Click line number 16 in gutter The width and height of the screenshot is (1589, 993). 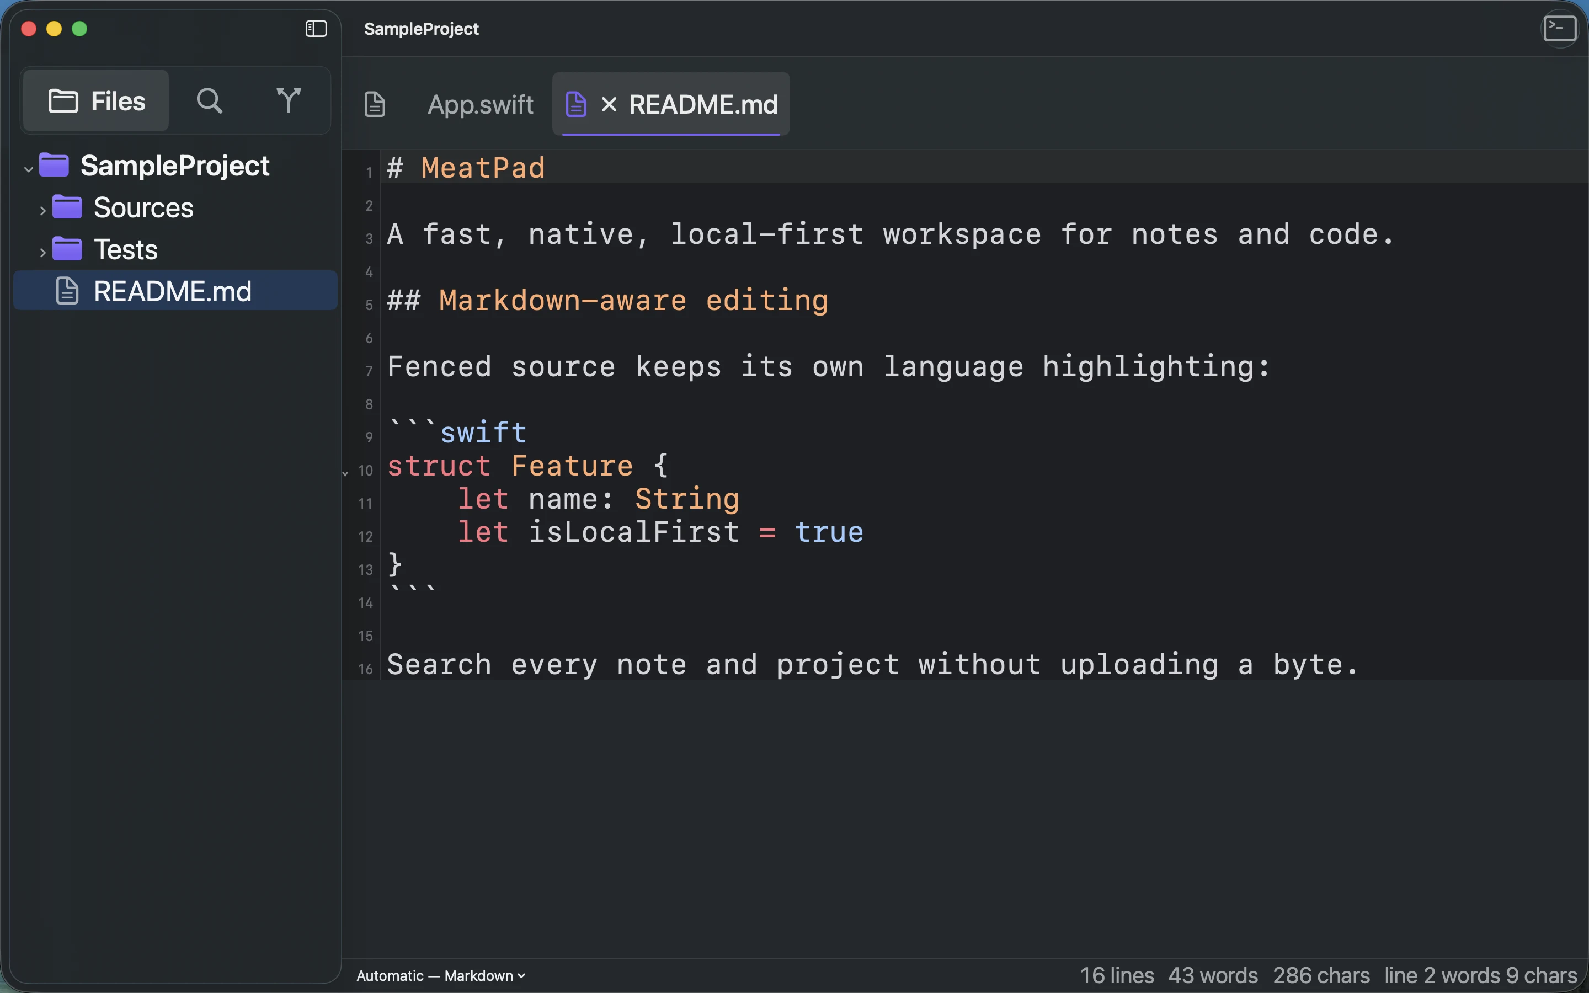(x=366, y=669)
